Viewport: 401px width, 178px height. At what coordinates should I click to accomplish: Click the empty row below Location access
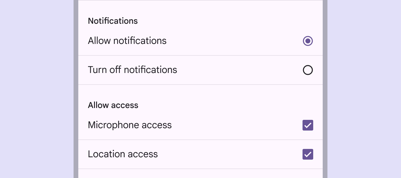pyautogui.click(x=200, y=174)
